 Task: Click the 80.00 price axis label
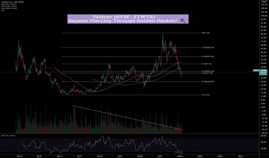click(264, 34)
